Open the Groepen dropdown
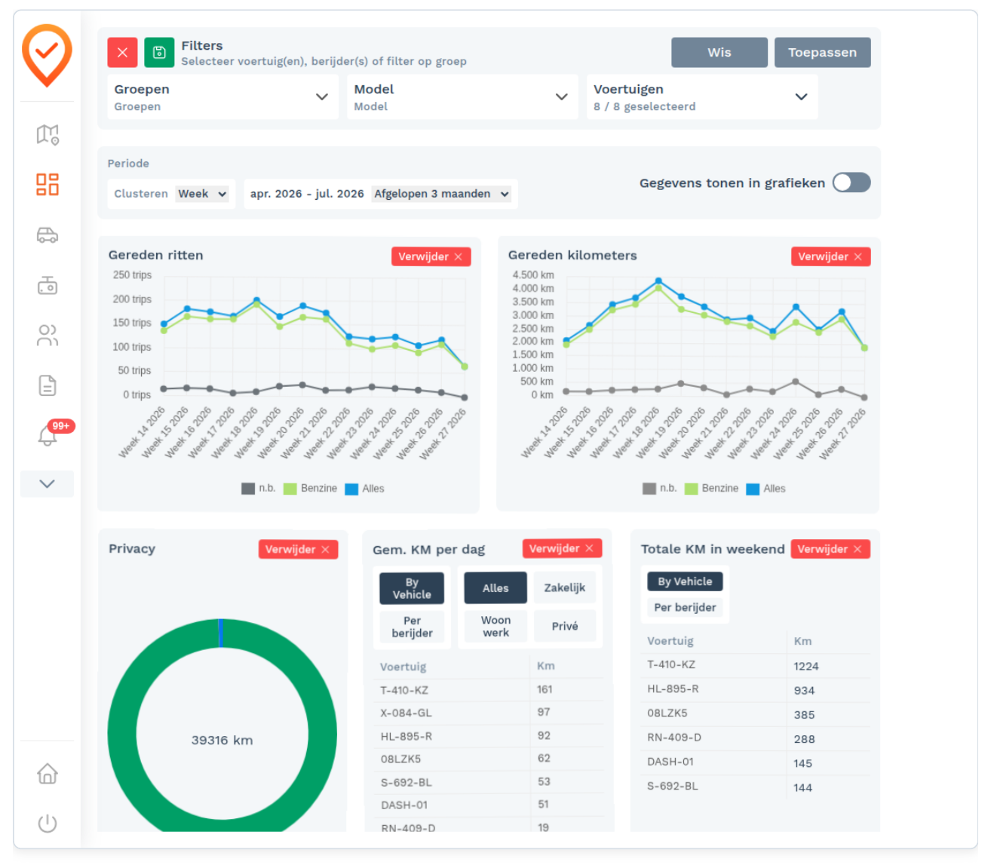991x865 pixels. [x=222, y=97]
